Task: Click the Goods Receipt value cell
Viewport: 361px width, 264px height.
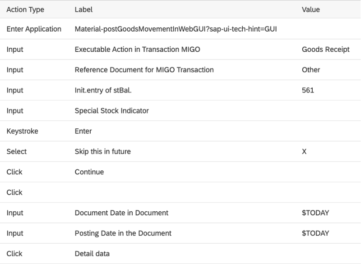Action: (x=325, y=50)
